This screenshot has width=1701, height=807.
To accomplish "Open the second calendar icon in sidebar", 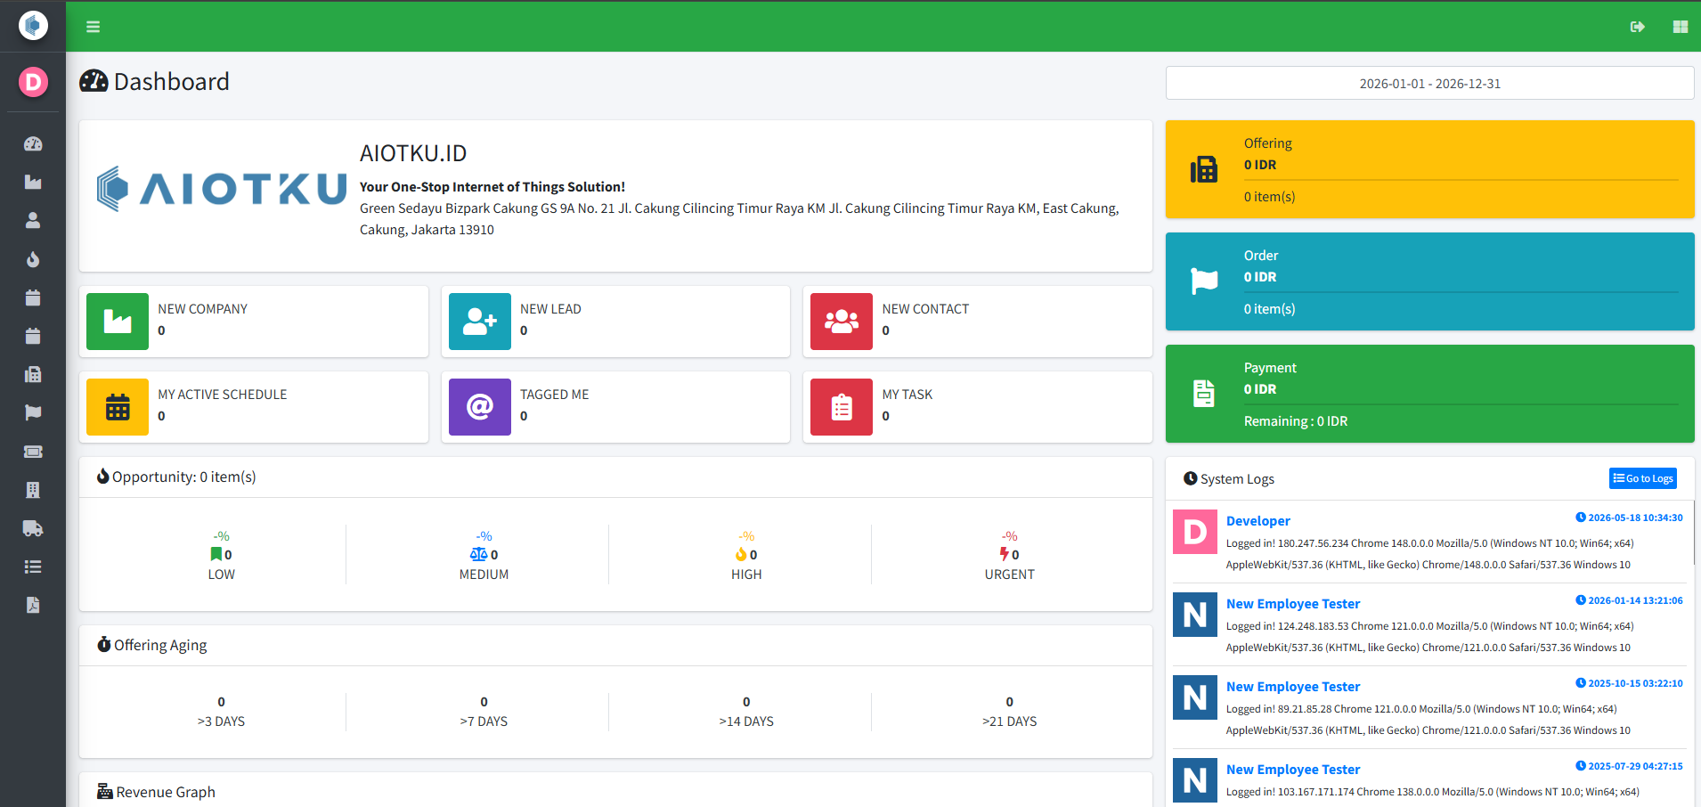I will 33,336.
